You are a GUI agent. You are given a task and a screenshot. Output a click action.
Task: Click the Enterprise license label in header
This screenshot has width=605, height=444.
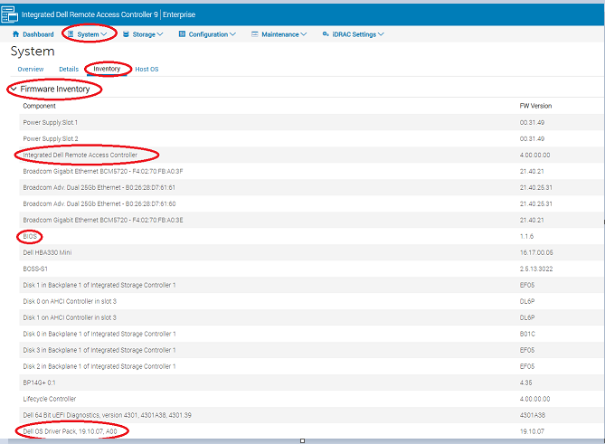click(x=179, y=14)
